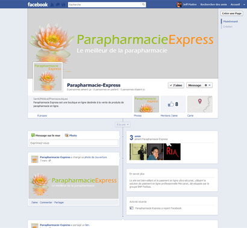Click the Parapharmacie-Express page title
The image size is (247, 228).
pos(94,85)
